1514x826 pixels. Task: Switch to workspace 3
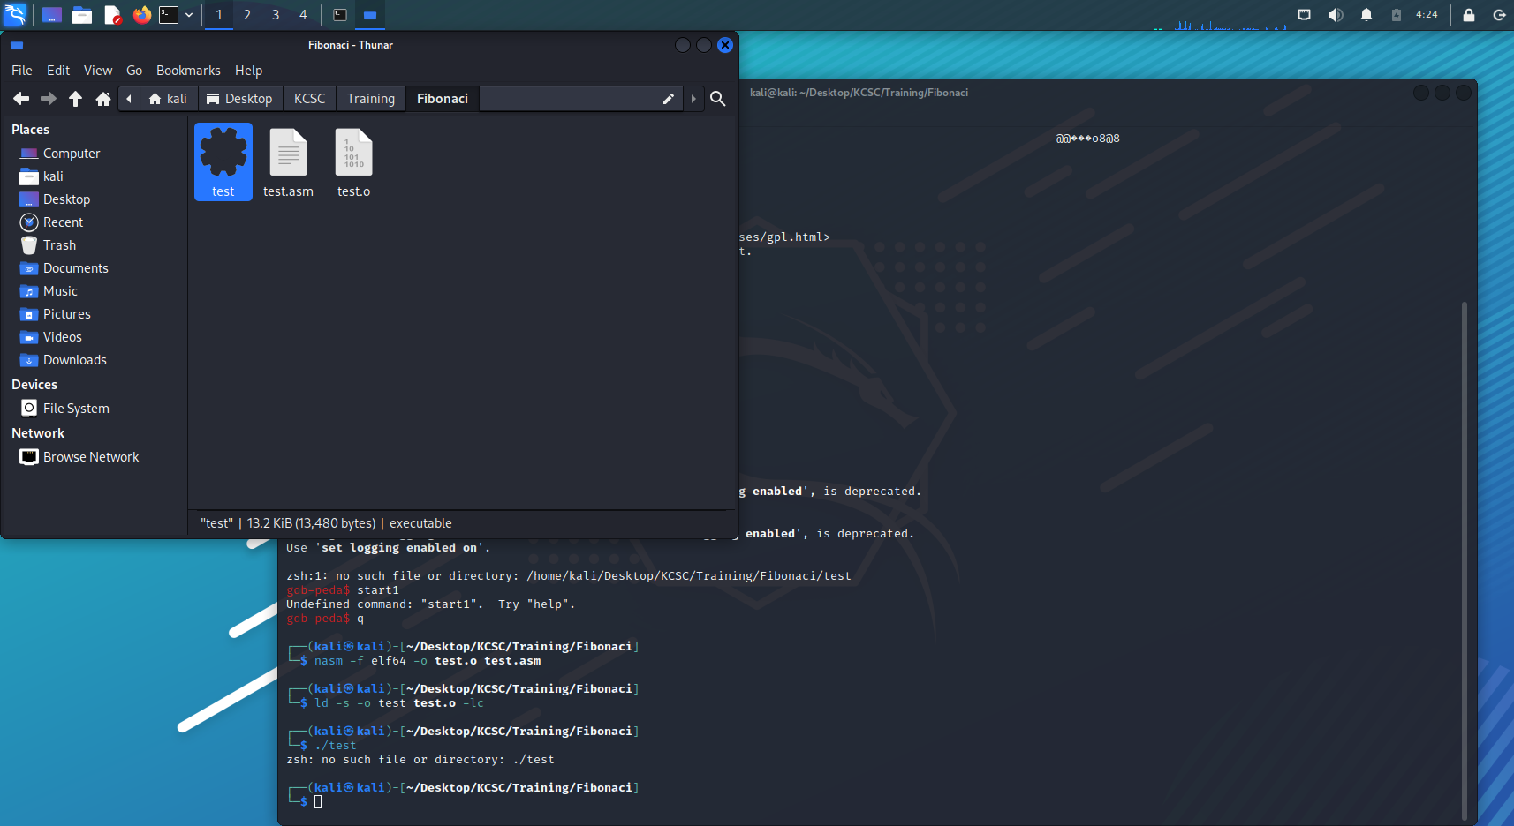coord(276,15)
